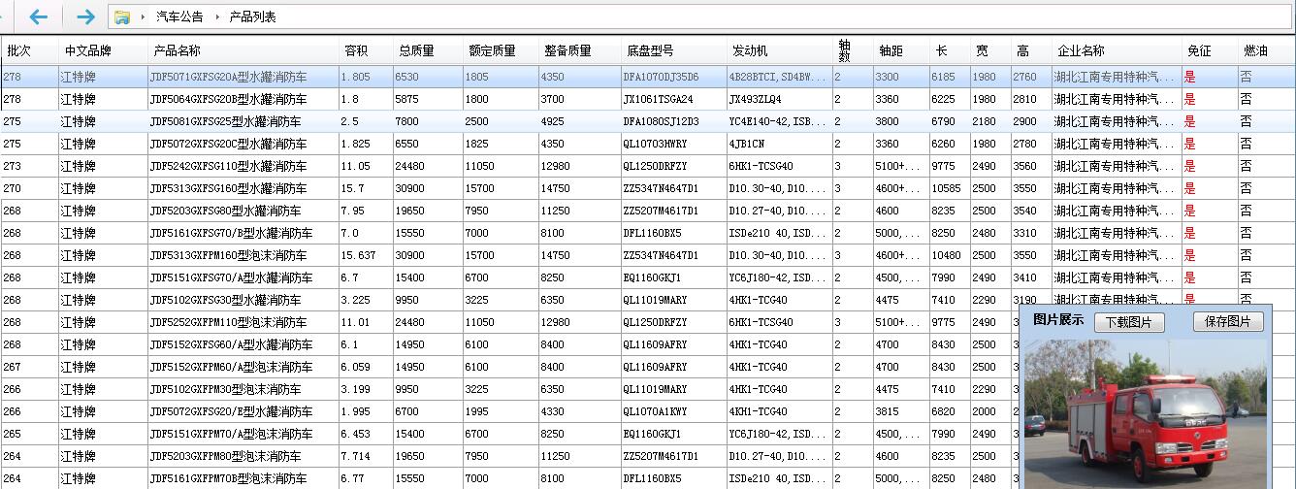Click the forward arrow navigation icon
The width and height of the screenshot is (1296, 489).
click(85, 16)
